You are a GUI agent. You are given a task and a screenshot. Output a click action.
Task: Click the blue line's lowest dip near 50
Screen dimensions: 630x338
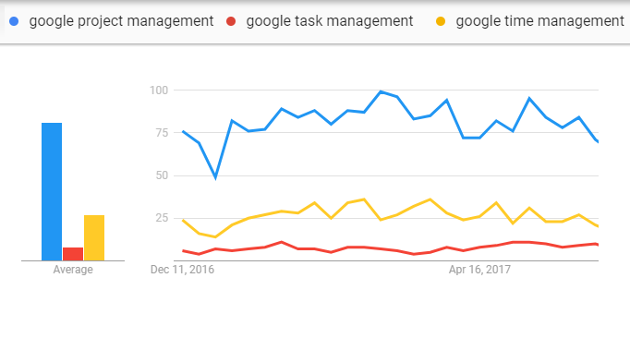[x=215, y=177]
